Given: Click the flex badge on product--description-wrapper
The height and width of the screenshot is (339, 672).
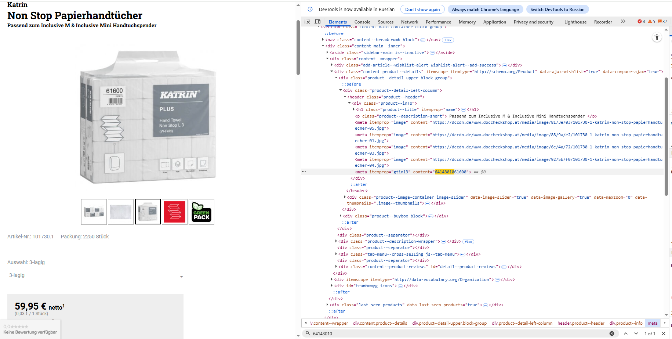Looking at the screenshot, I should pyautogui.click(x=468, y=242).
